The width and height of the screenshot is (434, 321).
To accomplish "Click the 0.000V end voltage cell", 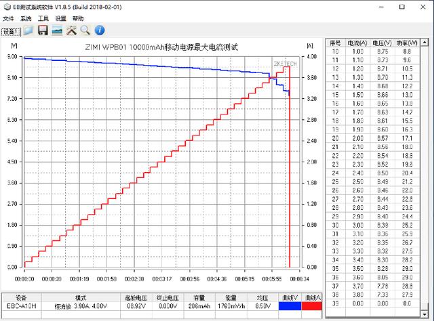I will pos(167,306).
